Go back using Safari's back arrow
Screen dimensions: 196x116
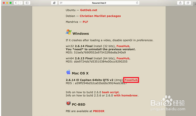click(x=16, y=3)
